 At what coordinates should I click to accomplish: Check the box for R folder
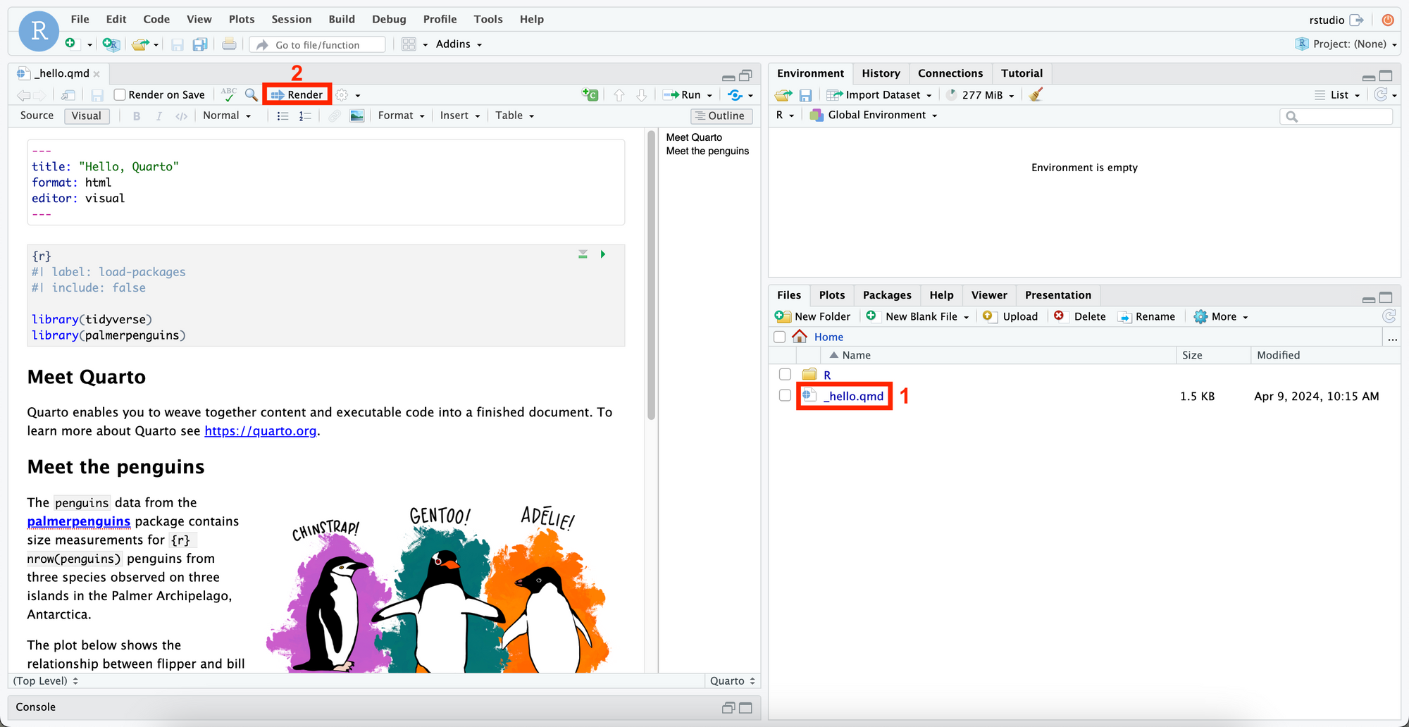tap(785, 374)
